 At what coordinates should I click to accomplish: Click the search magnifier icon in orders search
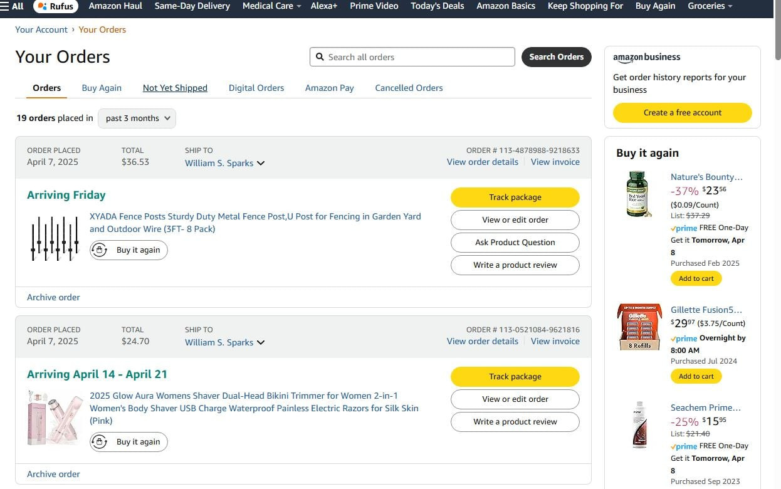(320, 57)
